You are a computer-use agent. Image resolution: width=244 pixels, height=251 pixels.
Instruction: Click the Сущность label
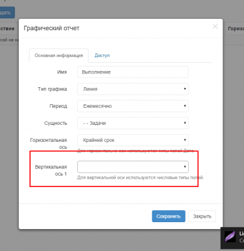56,123
